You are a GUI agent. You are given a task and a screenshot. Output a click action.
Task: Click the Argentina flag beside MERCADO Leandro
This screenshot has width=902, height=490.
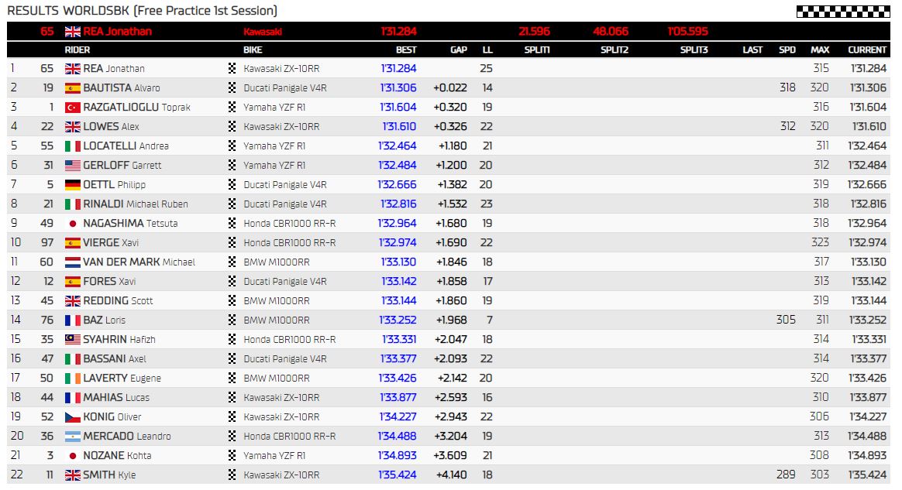click(x=73, y=436)
